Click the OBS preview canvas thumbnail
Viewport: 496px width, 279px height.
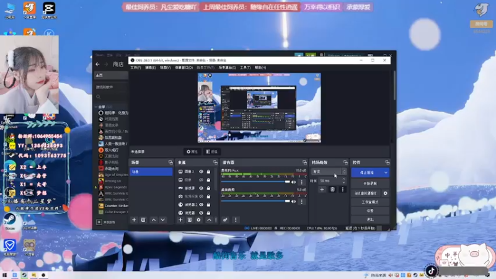click(259, 108)
